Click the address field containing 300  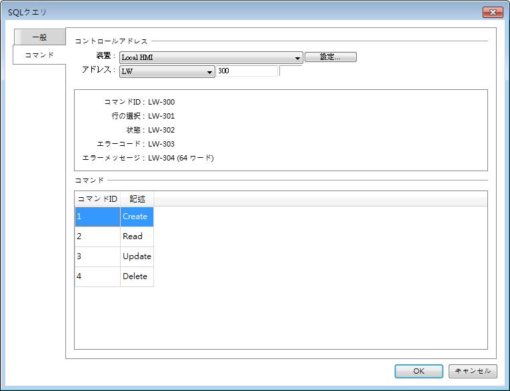pos(247,71)
